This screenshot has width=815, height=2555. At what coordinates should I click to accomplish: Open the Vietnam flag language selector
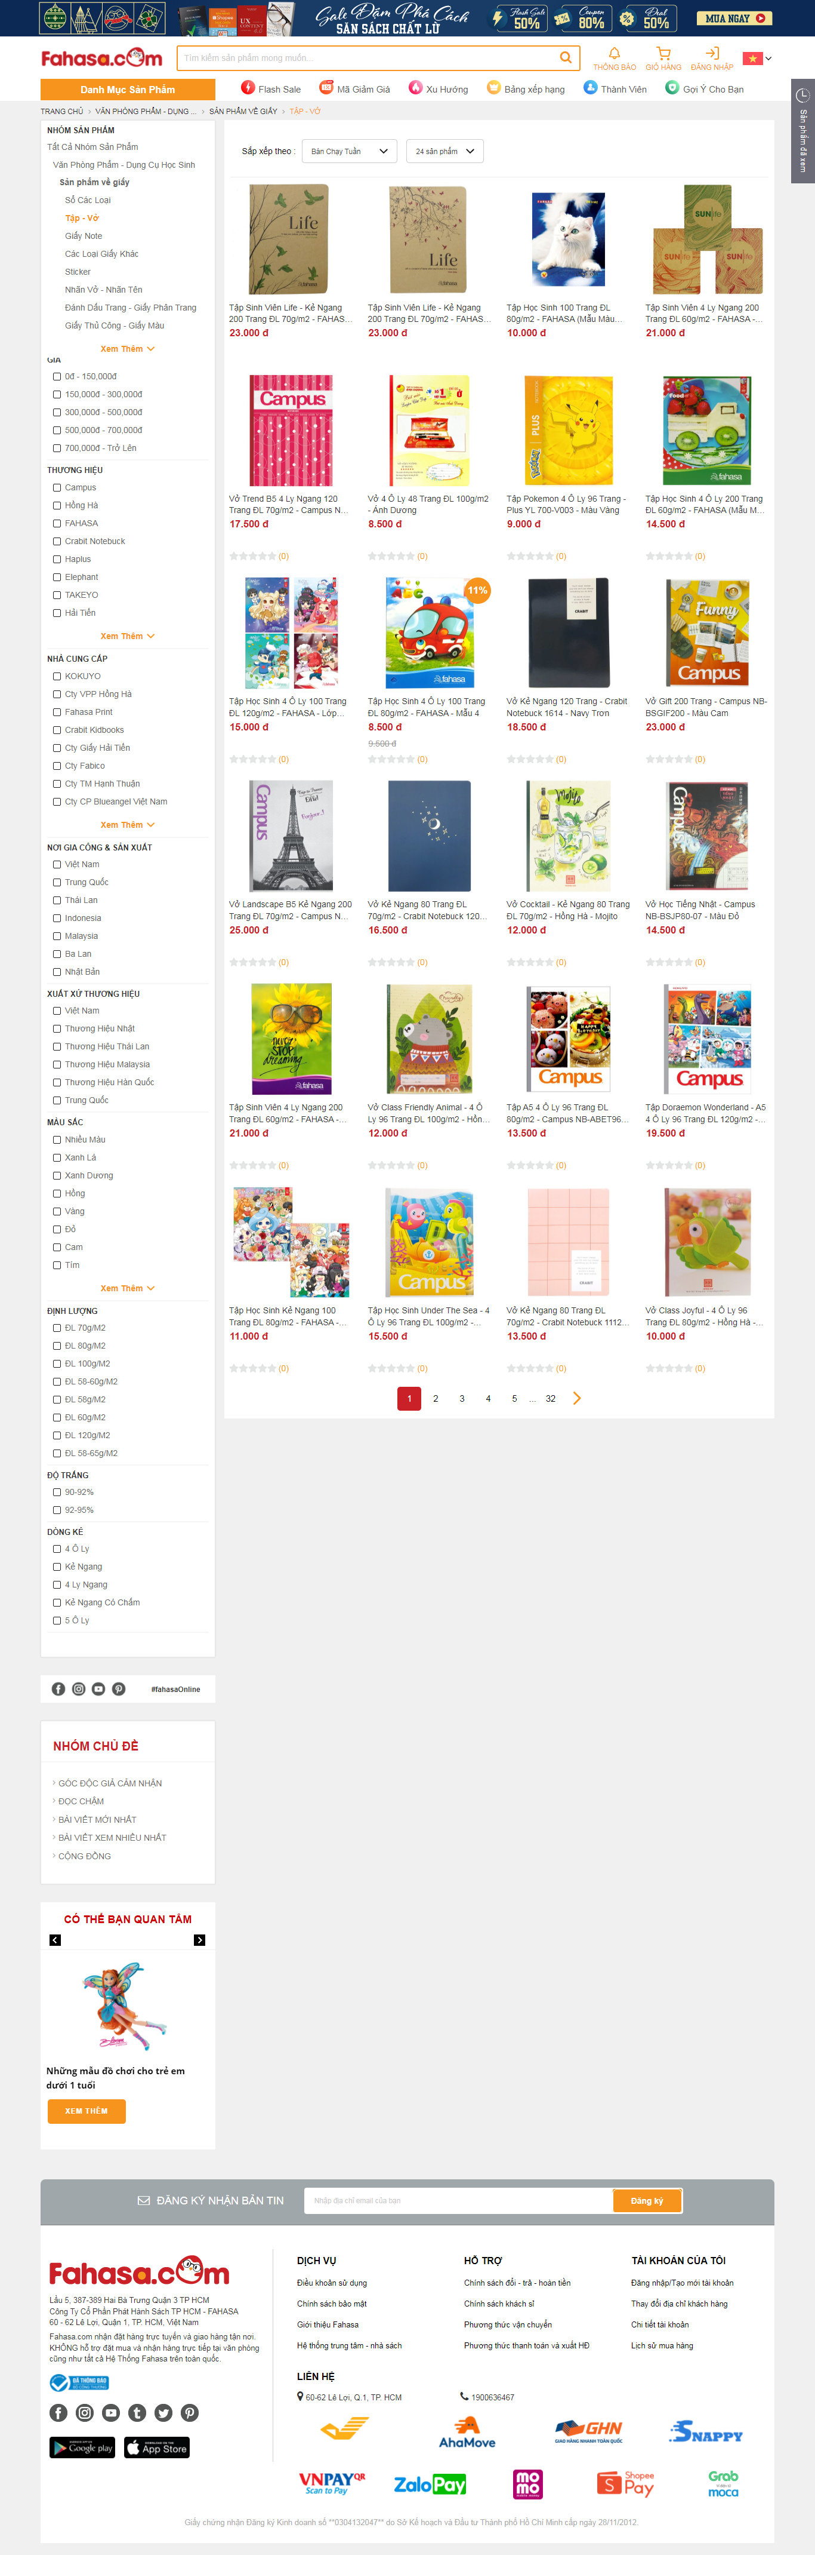(757, 59)
